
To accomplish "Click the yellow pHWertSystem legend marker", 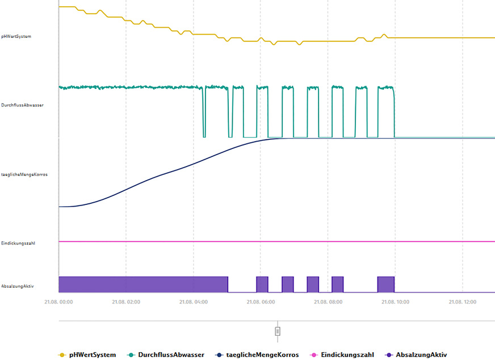I will 61,354.
